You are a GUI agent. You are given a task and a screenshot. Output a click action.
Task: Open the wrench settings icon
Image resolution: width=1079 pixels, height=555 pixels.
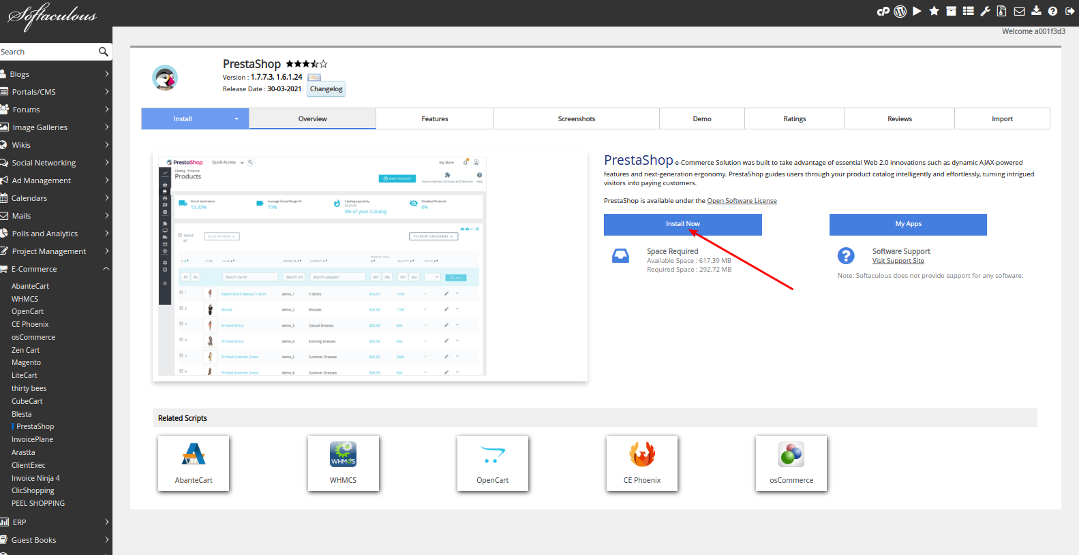click(985, 11)
